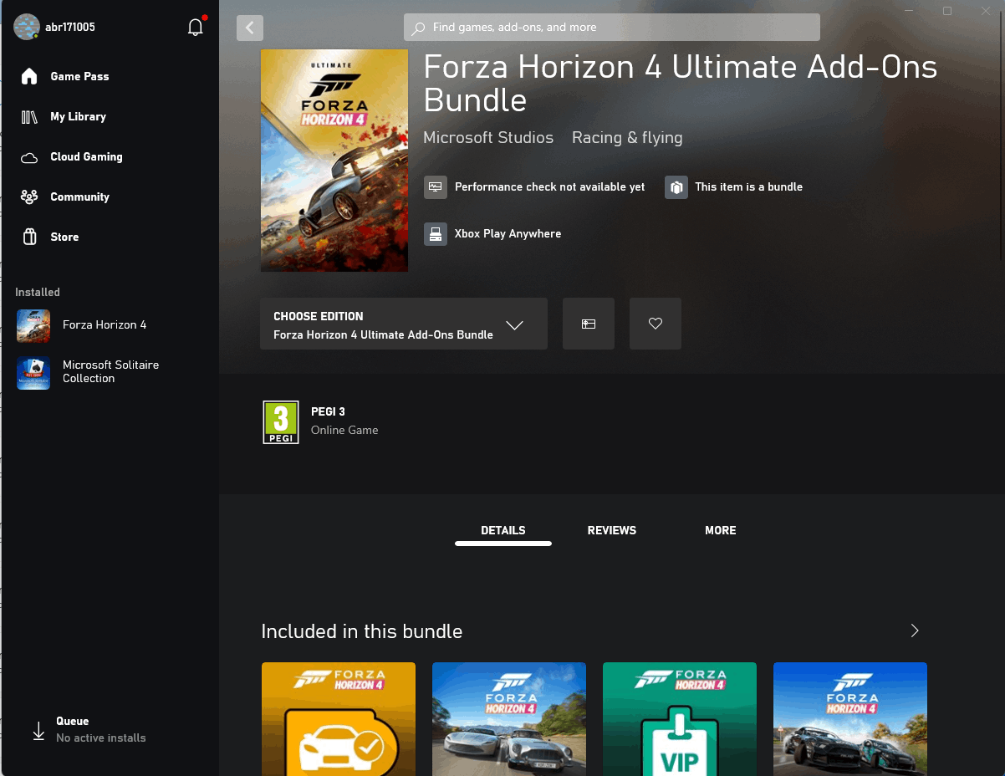
Task: Click Xbox Play Anywhere label
Action: click(x=508, y=234)
